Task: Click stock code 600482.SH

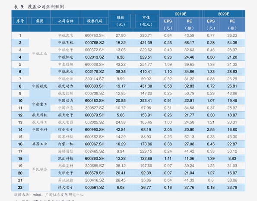Action: (x=95, y=100)
